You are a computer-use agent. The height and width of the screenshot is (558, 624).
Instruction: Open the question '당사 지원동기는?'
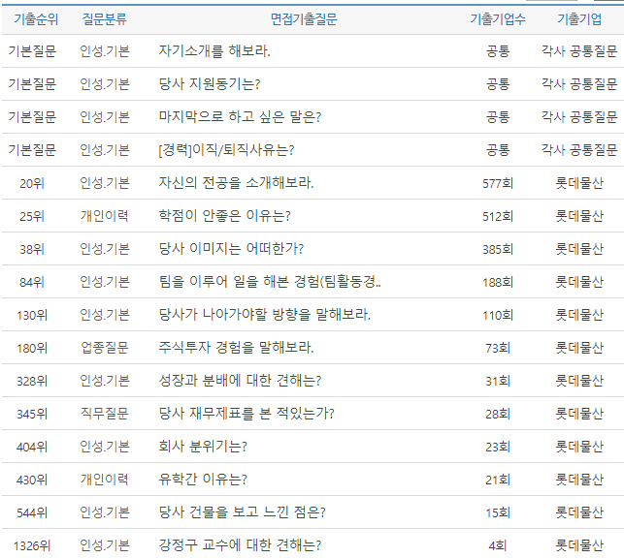tap(209, 84)
